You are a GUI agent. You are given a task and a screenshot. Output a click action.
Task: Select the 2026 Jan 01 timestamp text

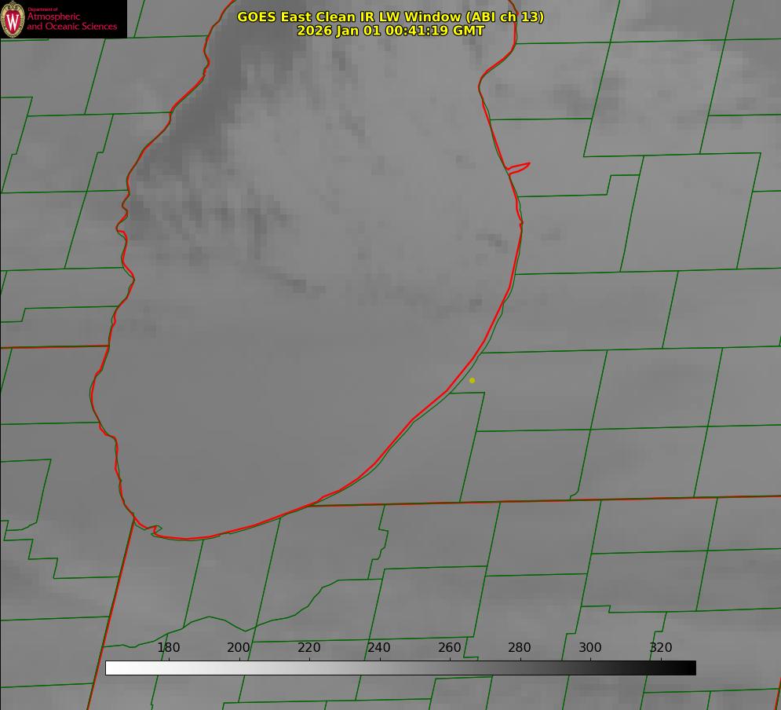coord(390,31)
